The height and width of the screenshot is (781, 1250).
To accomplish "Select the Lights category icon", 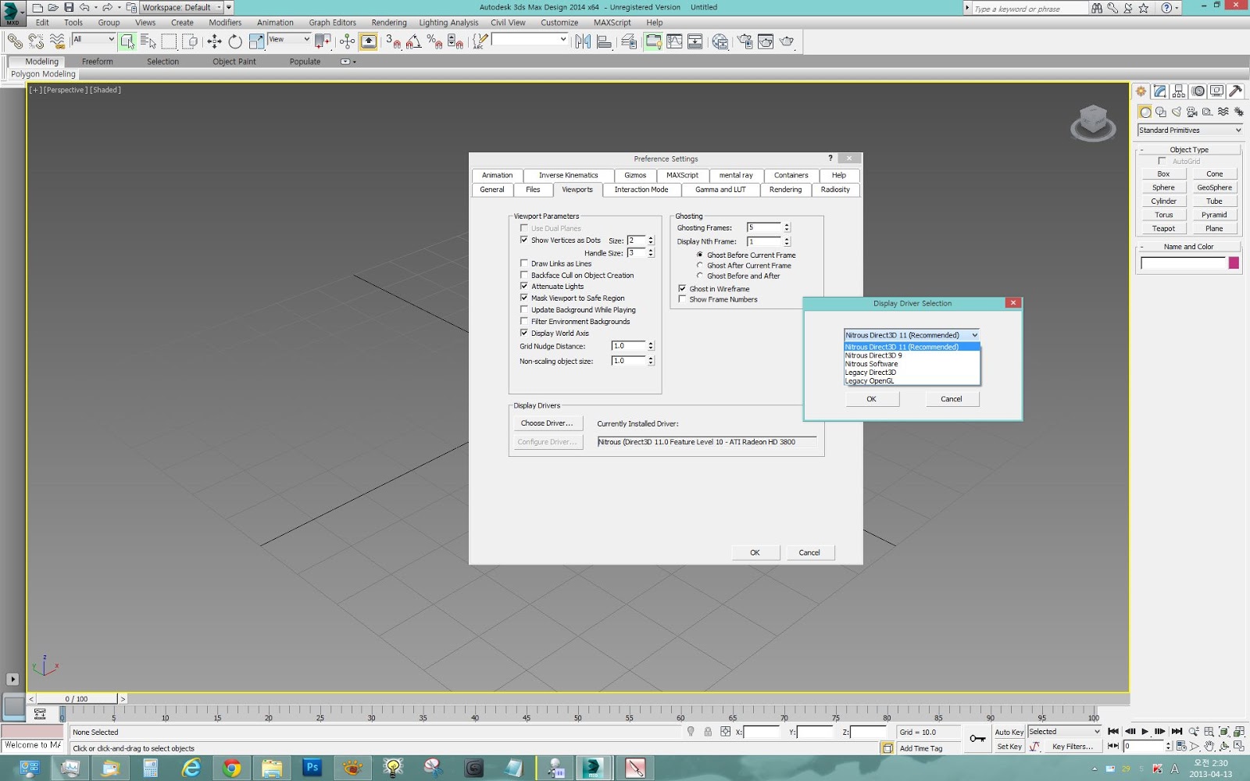I will tap(1177, 112).
